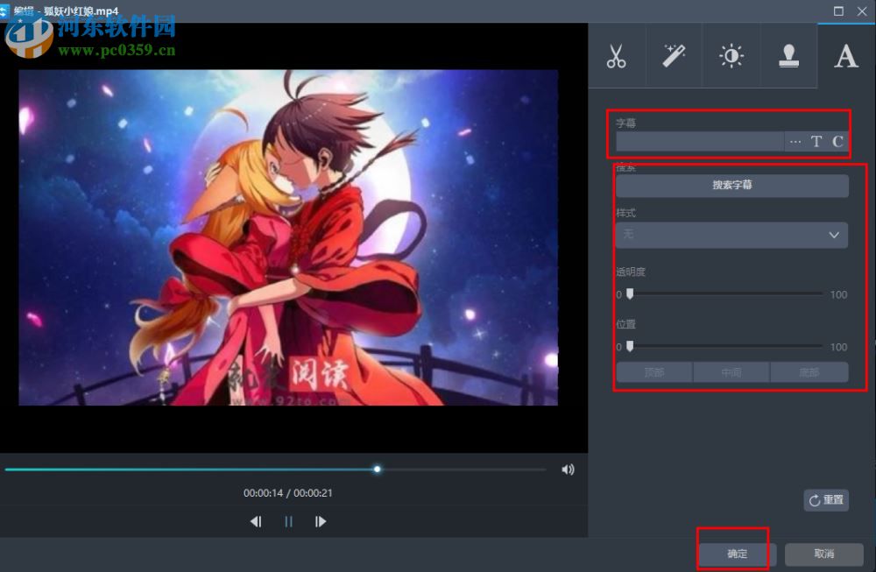Open the brightness adjustment tab

tap(731, 56)
